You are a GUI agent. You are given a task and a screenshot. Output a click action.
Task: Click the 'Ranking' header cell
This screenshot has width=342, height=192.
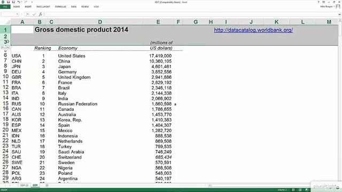point(43,48)
